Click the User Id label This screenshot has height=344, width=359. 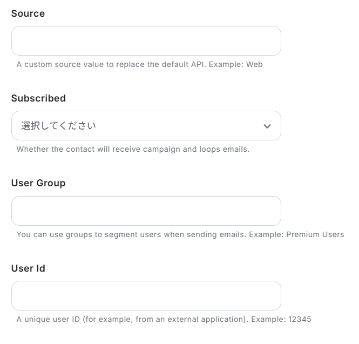pos(28,268)
